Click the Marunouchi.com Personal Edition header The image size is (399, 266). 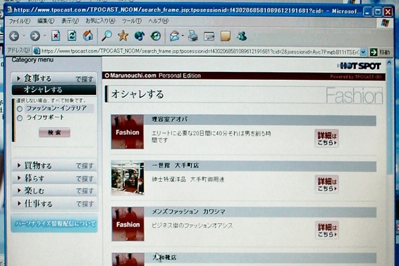coord(153,76)
